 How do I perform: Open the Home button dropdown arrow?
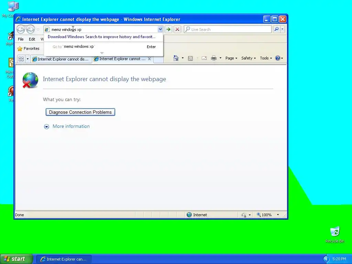pyautogui.click(x=183, y=58)
